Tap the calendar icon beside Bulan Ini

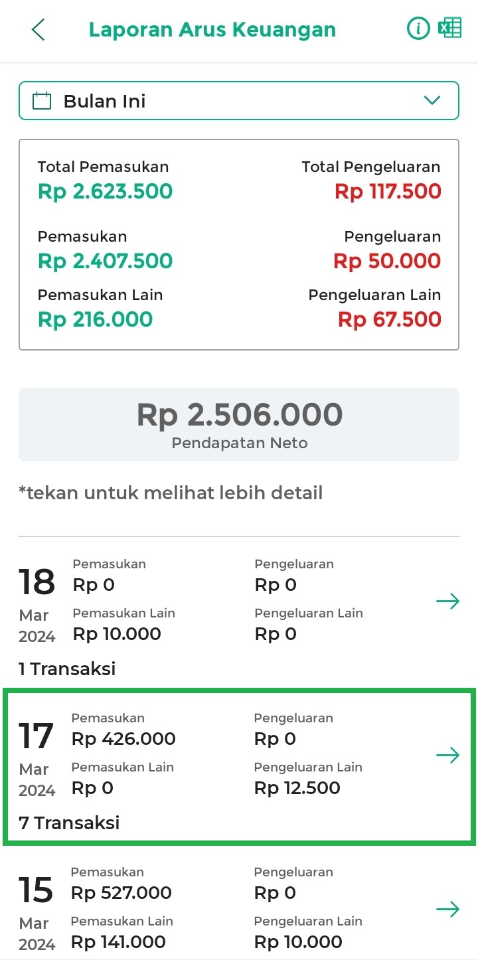(42, 101)
